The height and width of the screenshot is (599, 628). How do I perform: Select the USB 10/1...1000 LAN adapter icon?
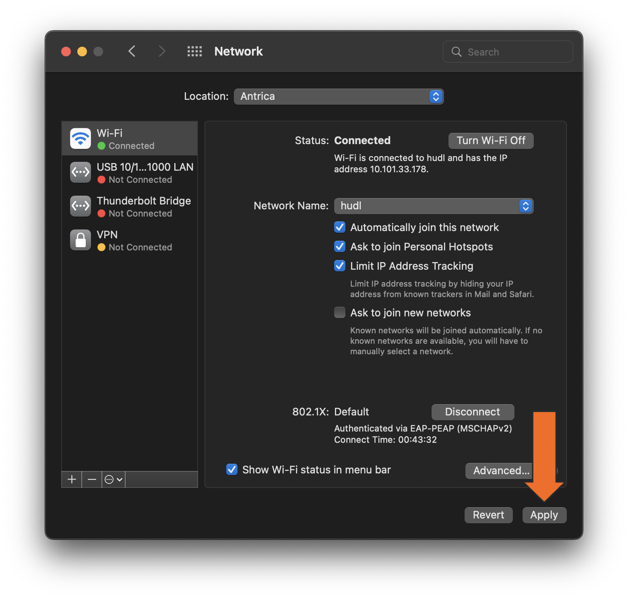[x=80, y=172]
